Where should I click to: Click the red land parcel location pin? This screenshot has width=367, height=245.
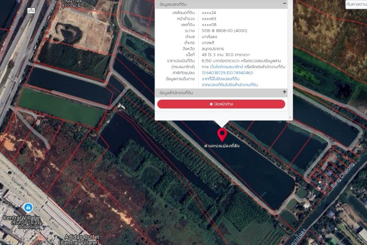point(222,134)
